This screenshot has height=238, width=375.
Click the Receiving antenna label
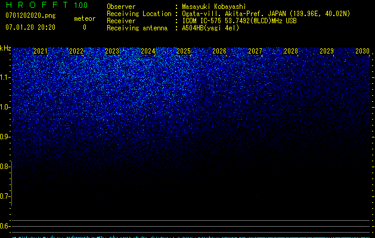[137, 28]
